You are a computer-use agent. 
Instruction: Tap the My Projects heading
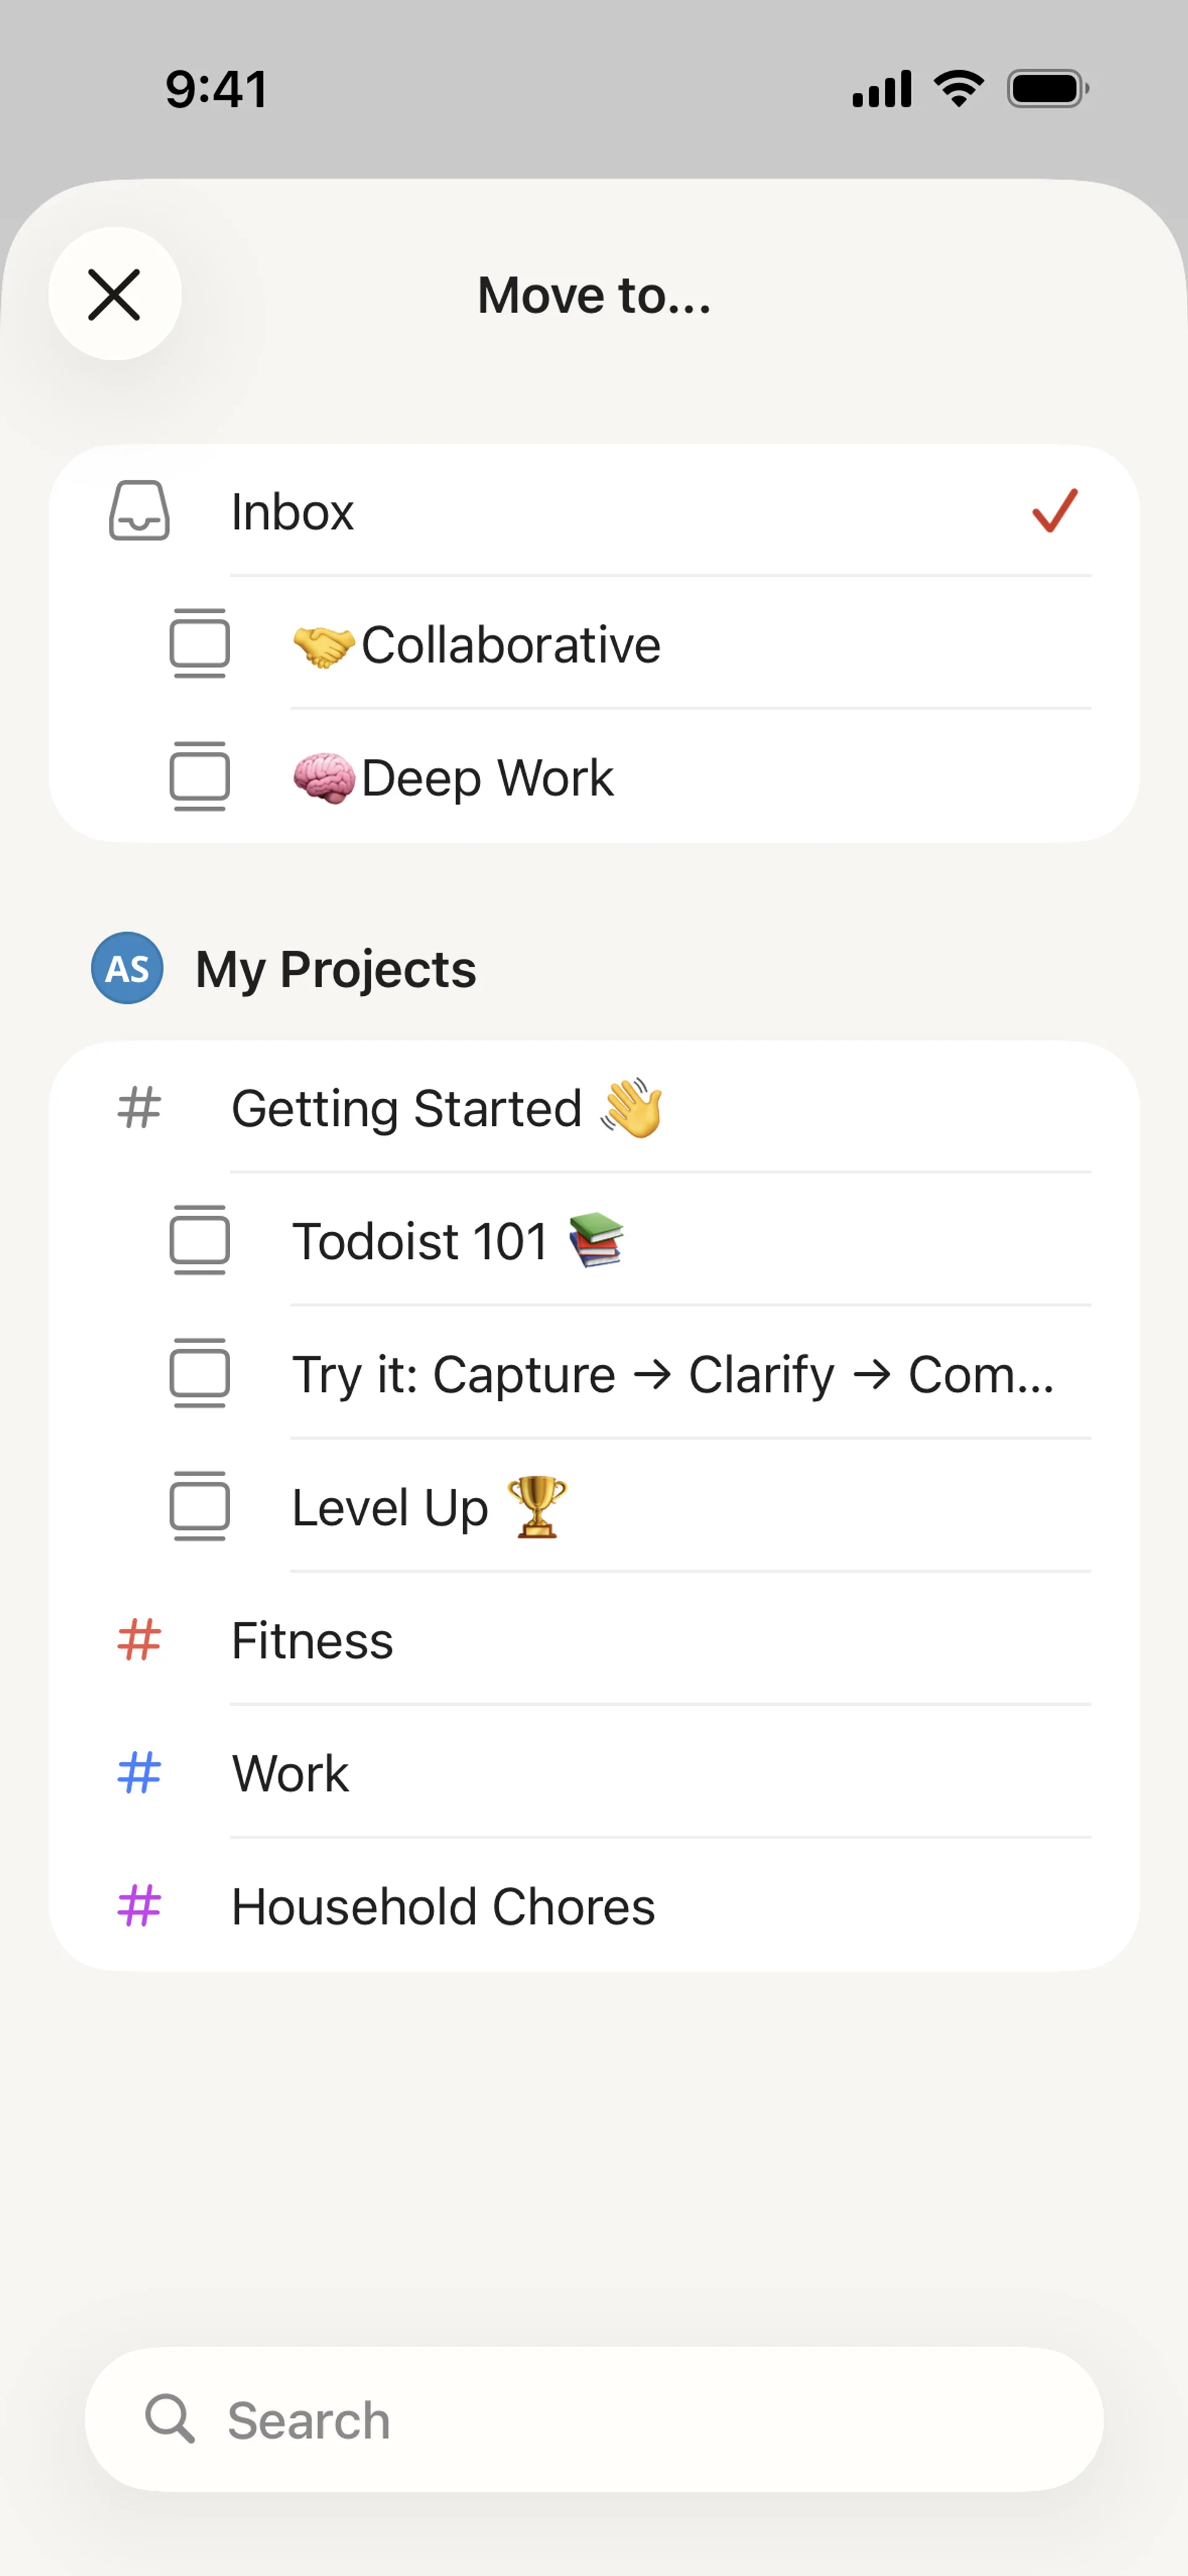[336, 969]
